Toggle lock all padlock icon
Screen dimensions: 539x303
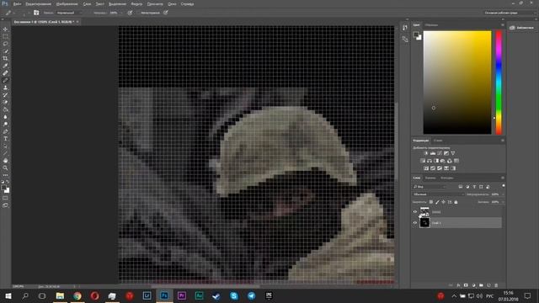[x=456, y=202]
